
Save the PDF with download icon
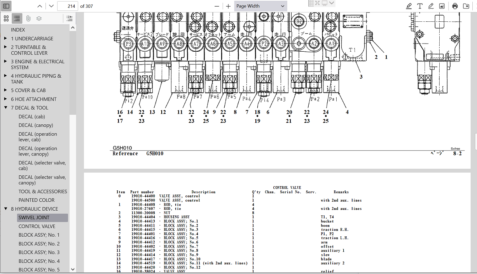466,6
